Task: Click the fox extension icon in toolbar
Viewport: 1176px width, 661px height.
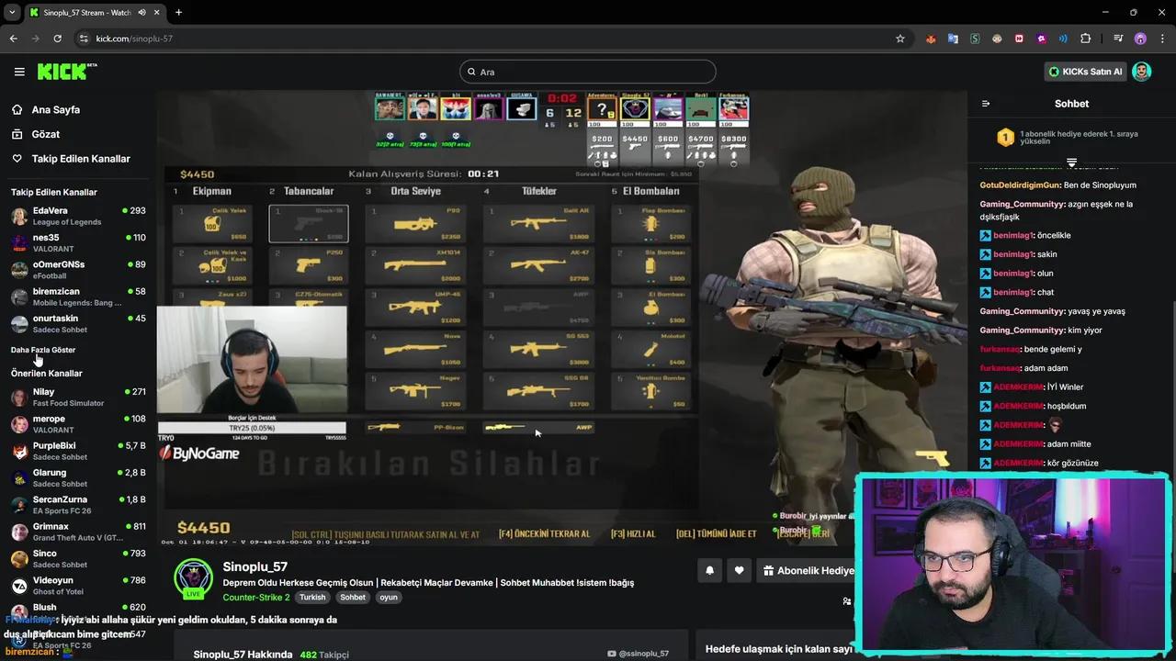Action: [x=931, y=39]
